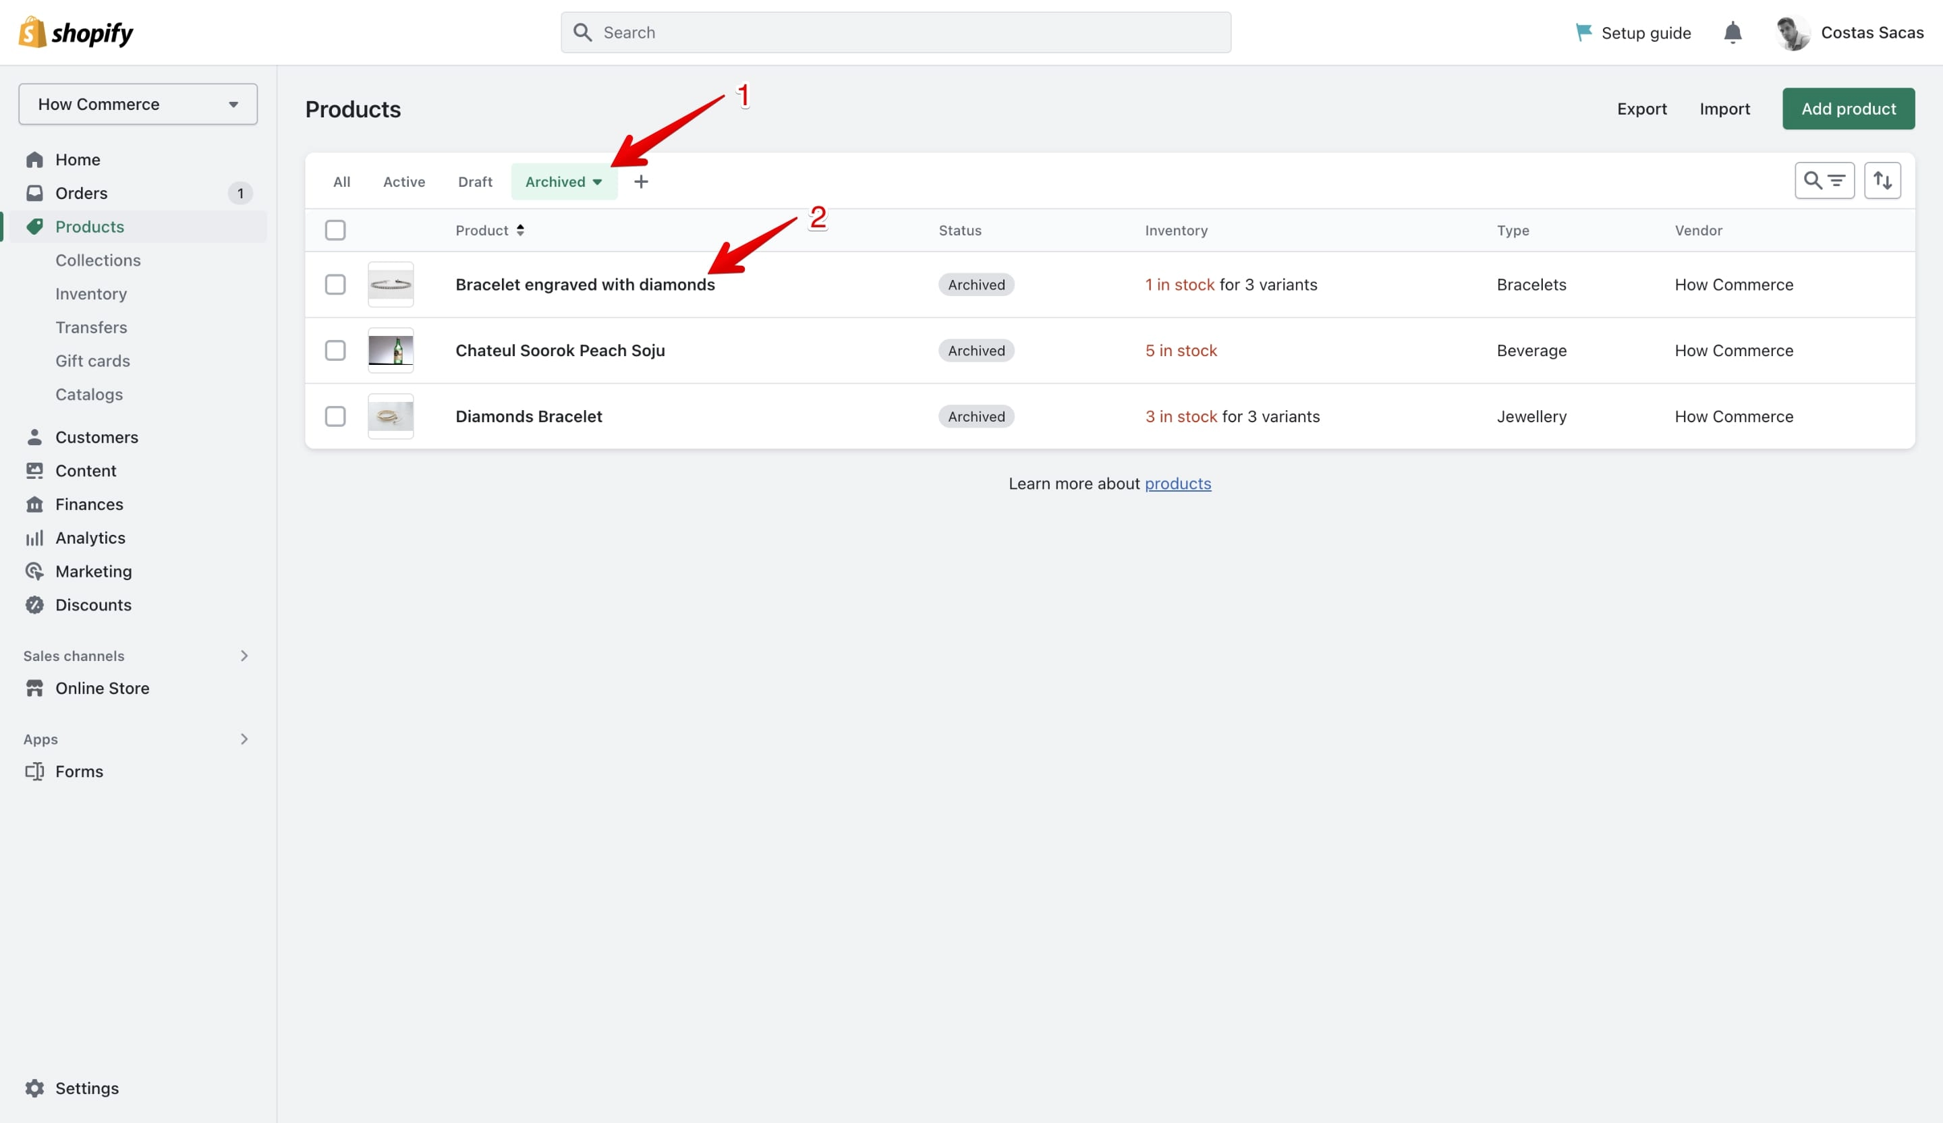The width and height of the screenshot is (1943, 1123).
Task: Open search and filter products button
Action: pos(1824,181)
